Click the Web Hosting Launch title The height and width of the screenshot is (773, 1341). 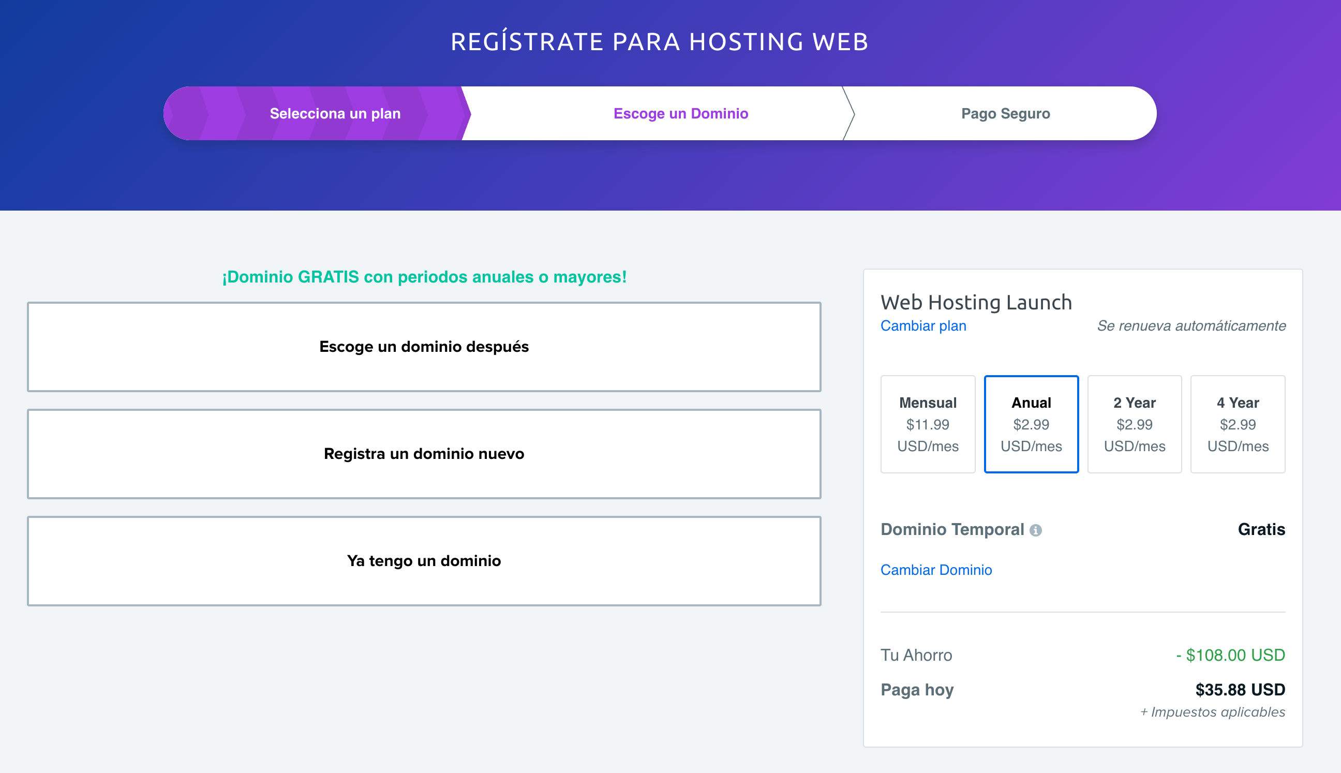click(976, 302)
